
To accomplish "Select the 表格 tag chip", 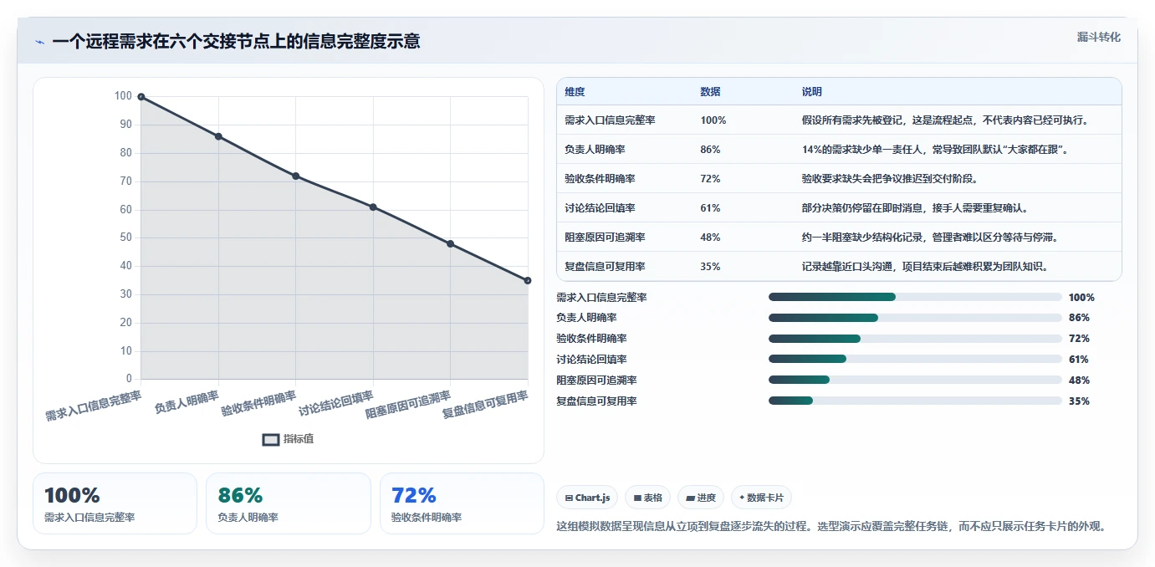I will point(648,498).
